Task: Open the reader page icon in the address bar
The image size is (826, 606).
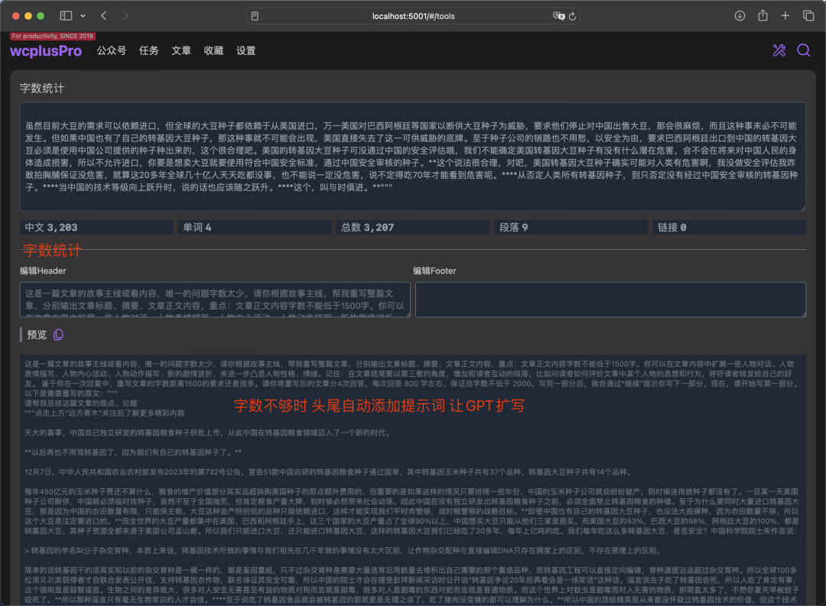Action: pyautogui.click(x=255, y=16)
